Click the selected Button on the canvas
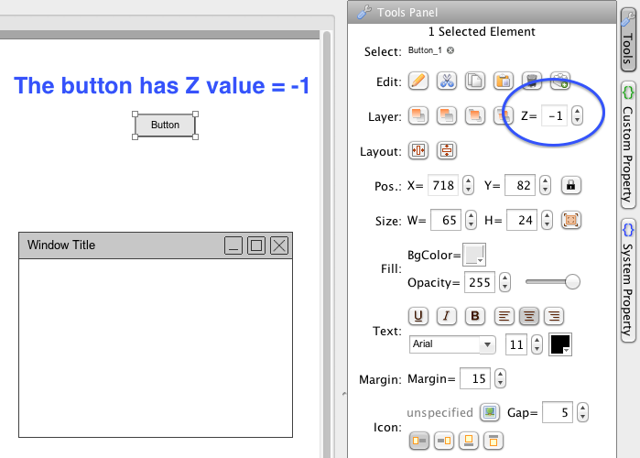This screenshot has width=640, height=458. [x=165, y=125]
